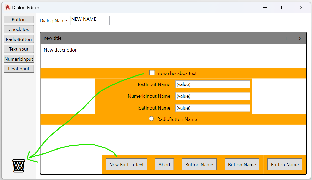Add a NumericInput from the palette
The image size is (312, 180).
19,59
